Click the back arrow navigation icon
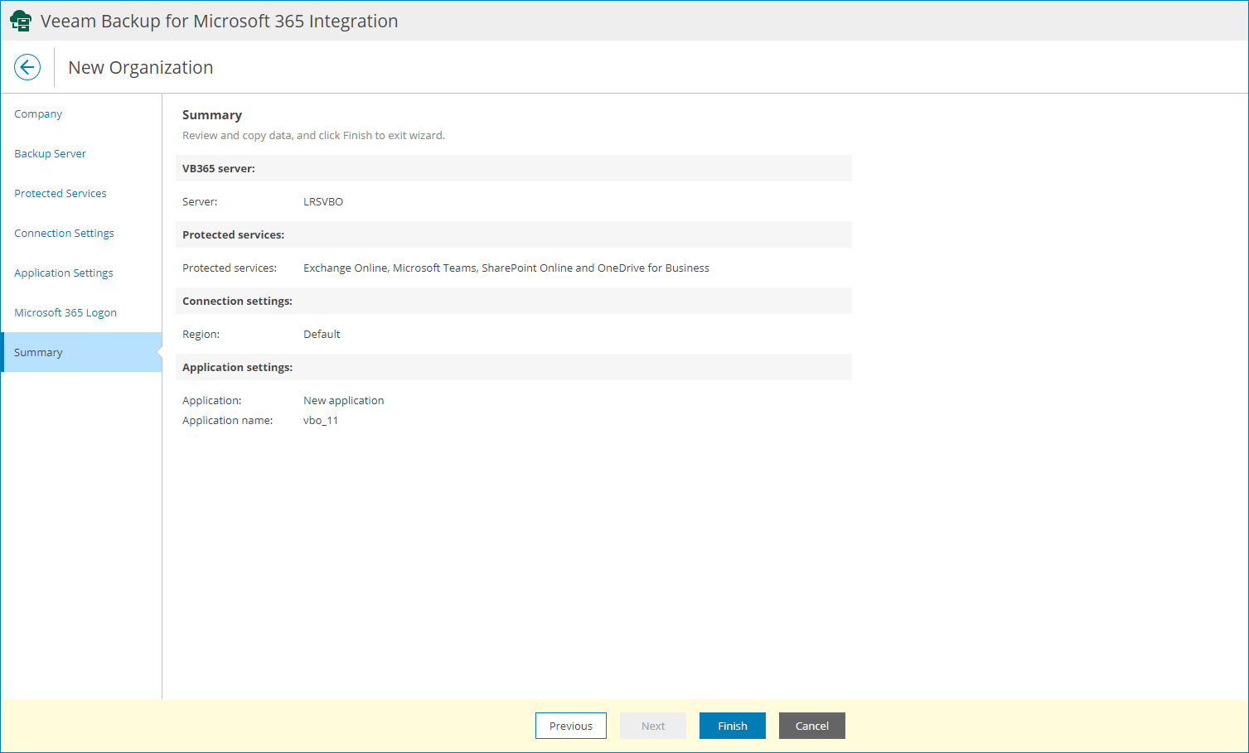1249x753 pixels. pyautogui.click(x=27, y=67)
